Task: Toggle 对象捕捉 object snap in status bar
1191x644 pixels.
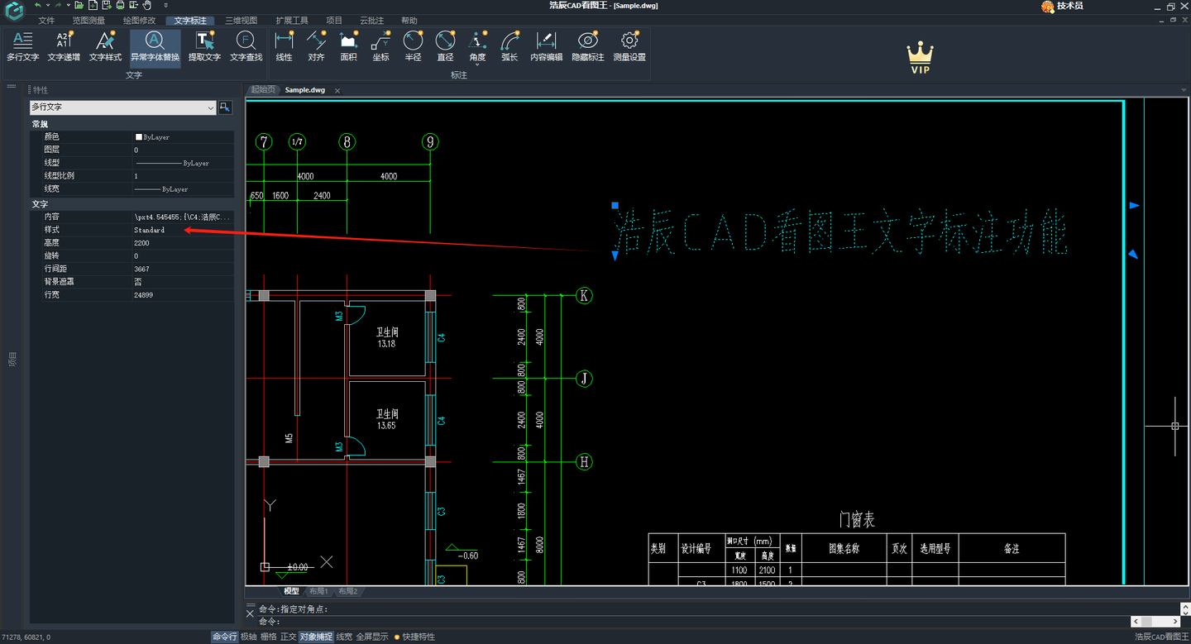Action: click(316, 637)
